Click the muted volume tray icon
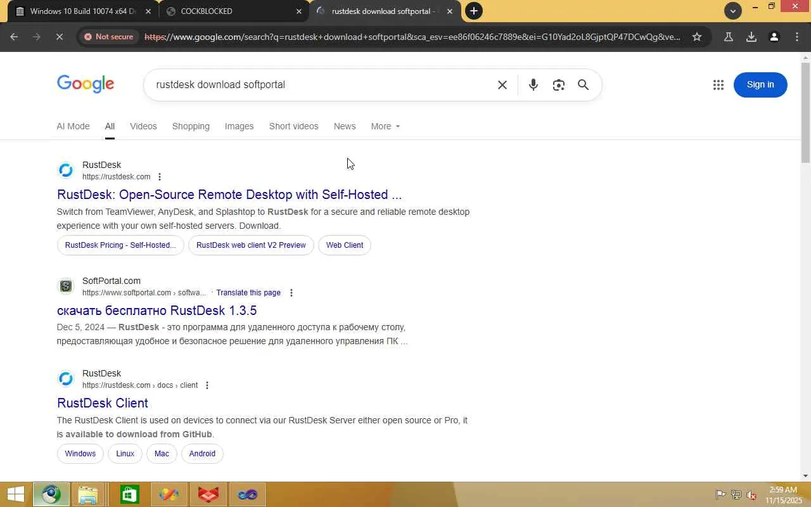The height and width of the screenshot is (507, 811). pos(752,495)
